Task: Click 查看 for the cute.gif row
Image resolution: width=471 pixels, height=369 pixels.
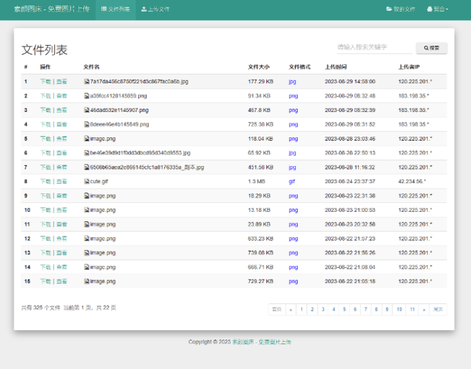Action: pyautogui.click(x=62, y=182)
